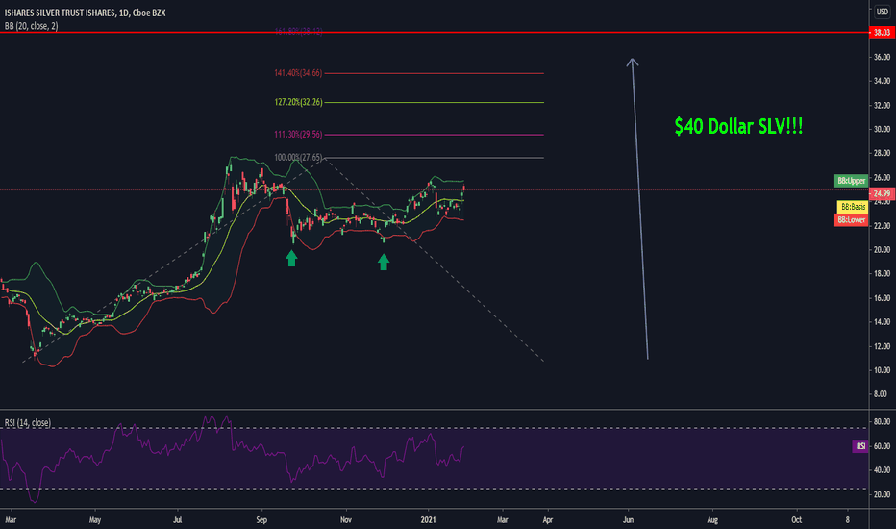Image resolution: width=896 pixels, height=529 pixels.
Task: Select the BB:Lower label tag
Action: [x=851, y=219]
